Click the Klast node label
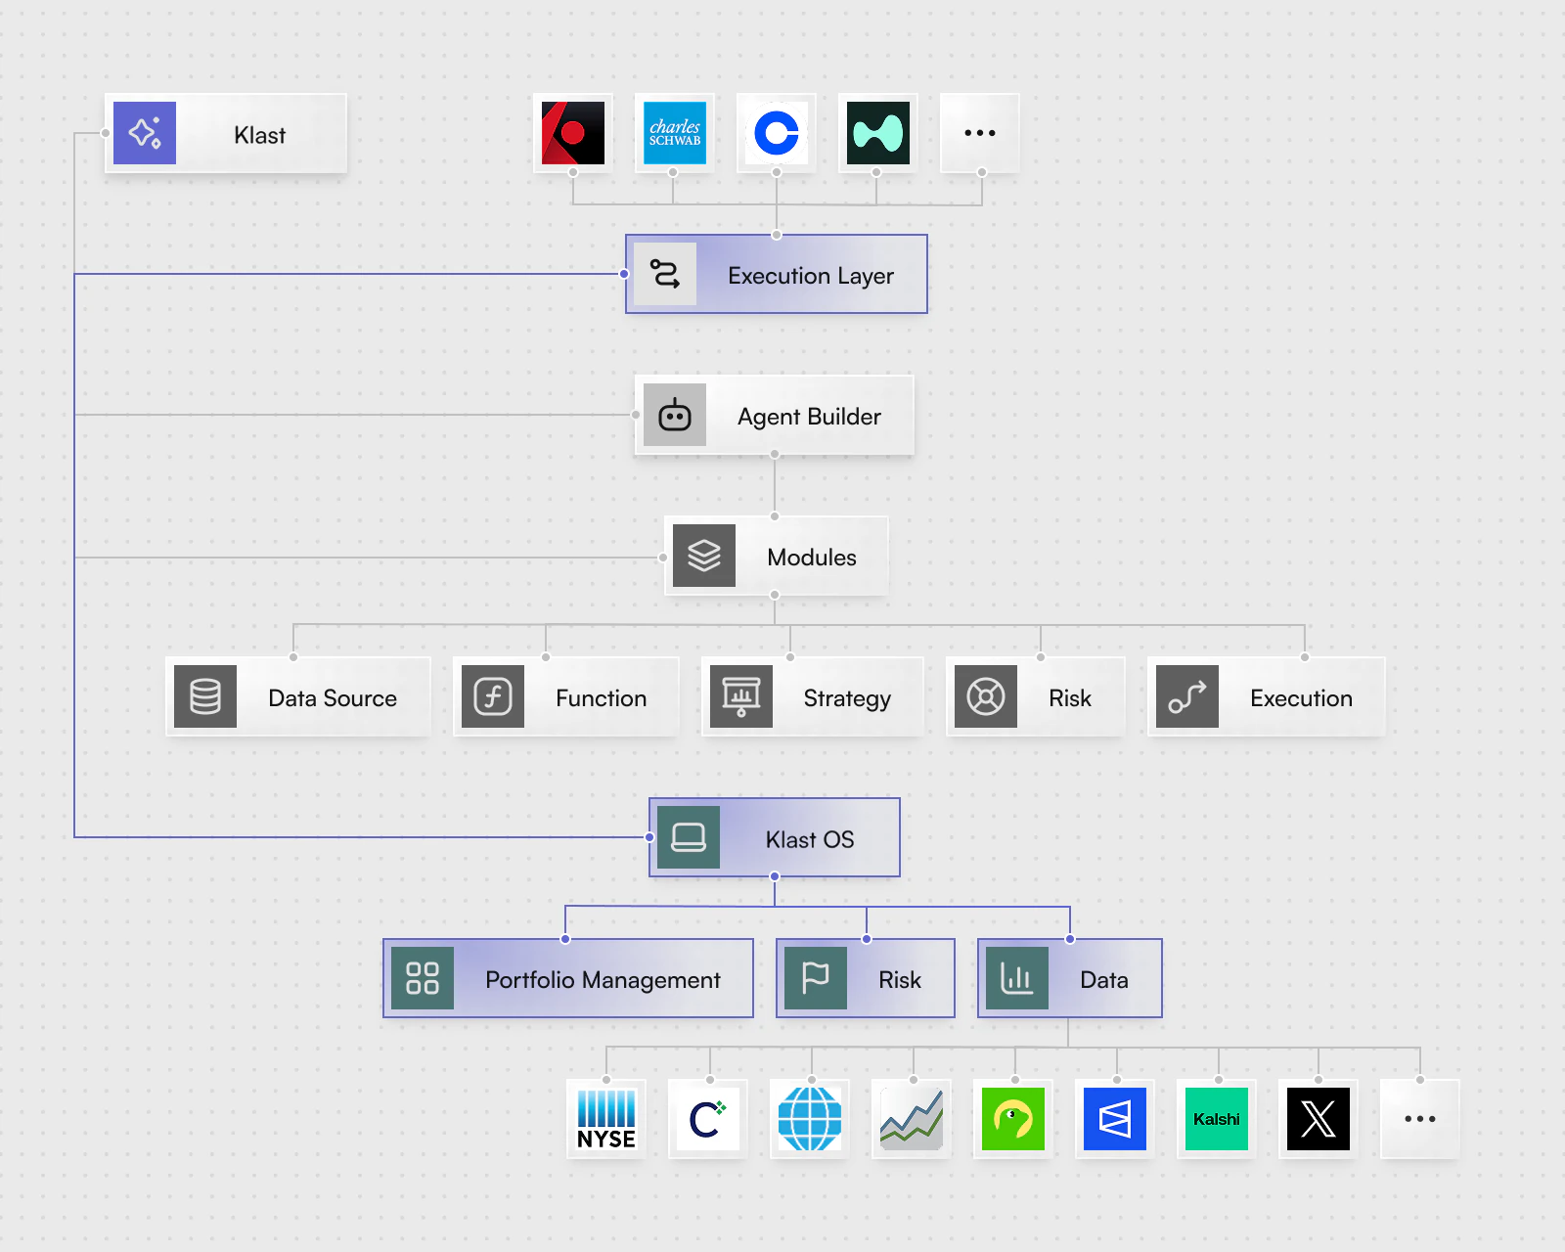This screenshot has height=1252, width=1565. click(x=260, y=135)
